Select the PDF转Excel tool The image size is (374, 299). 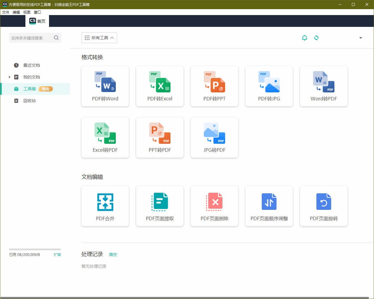pos(160,86)
